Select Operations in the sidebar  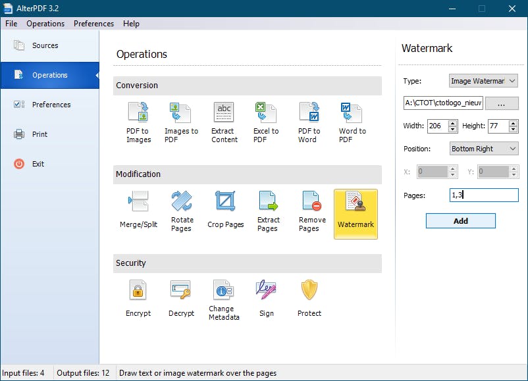click(50, 75)
